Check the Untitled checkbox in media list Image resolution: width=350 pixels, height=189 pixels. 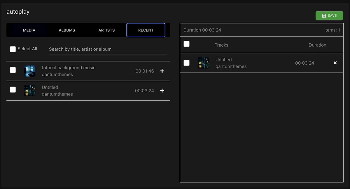point(13,90)
